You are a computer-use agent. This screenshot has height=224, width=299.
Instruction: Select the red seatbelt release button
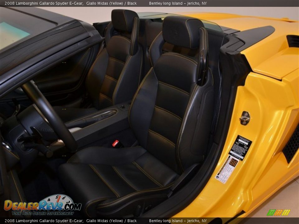(x=116, y=143)
